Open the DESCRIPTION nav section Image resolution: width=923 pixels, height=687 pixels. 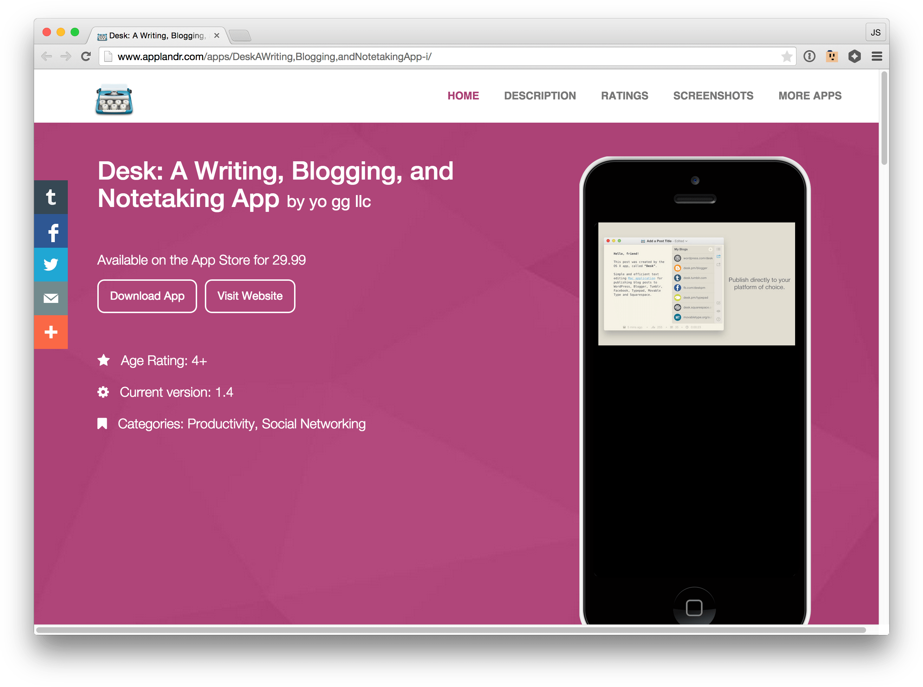coord(540,96)
